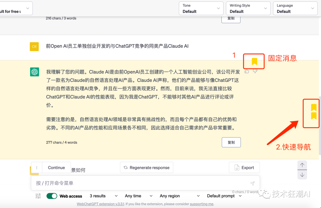Jump to first bookmark in side navigation
The image size is (321, 208).
[x=314, y=107]
